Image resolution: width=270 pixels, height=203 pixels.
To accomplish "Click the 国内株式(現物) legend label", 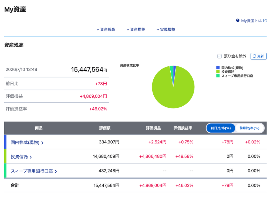I will [x=232, y=68].
